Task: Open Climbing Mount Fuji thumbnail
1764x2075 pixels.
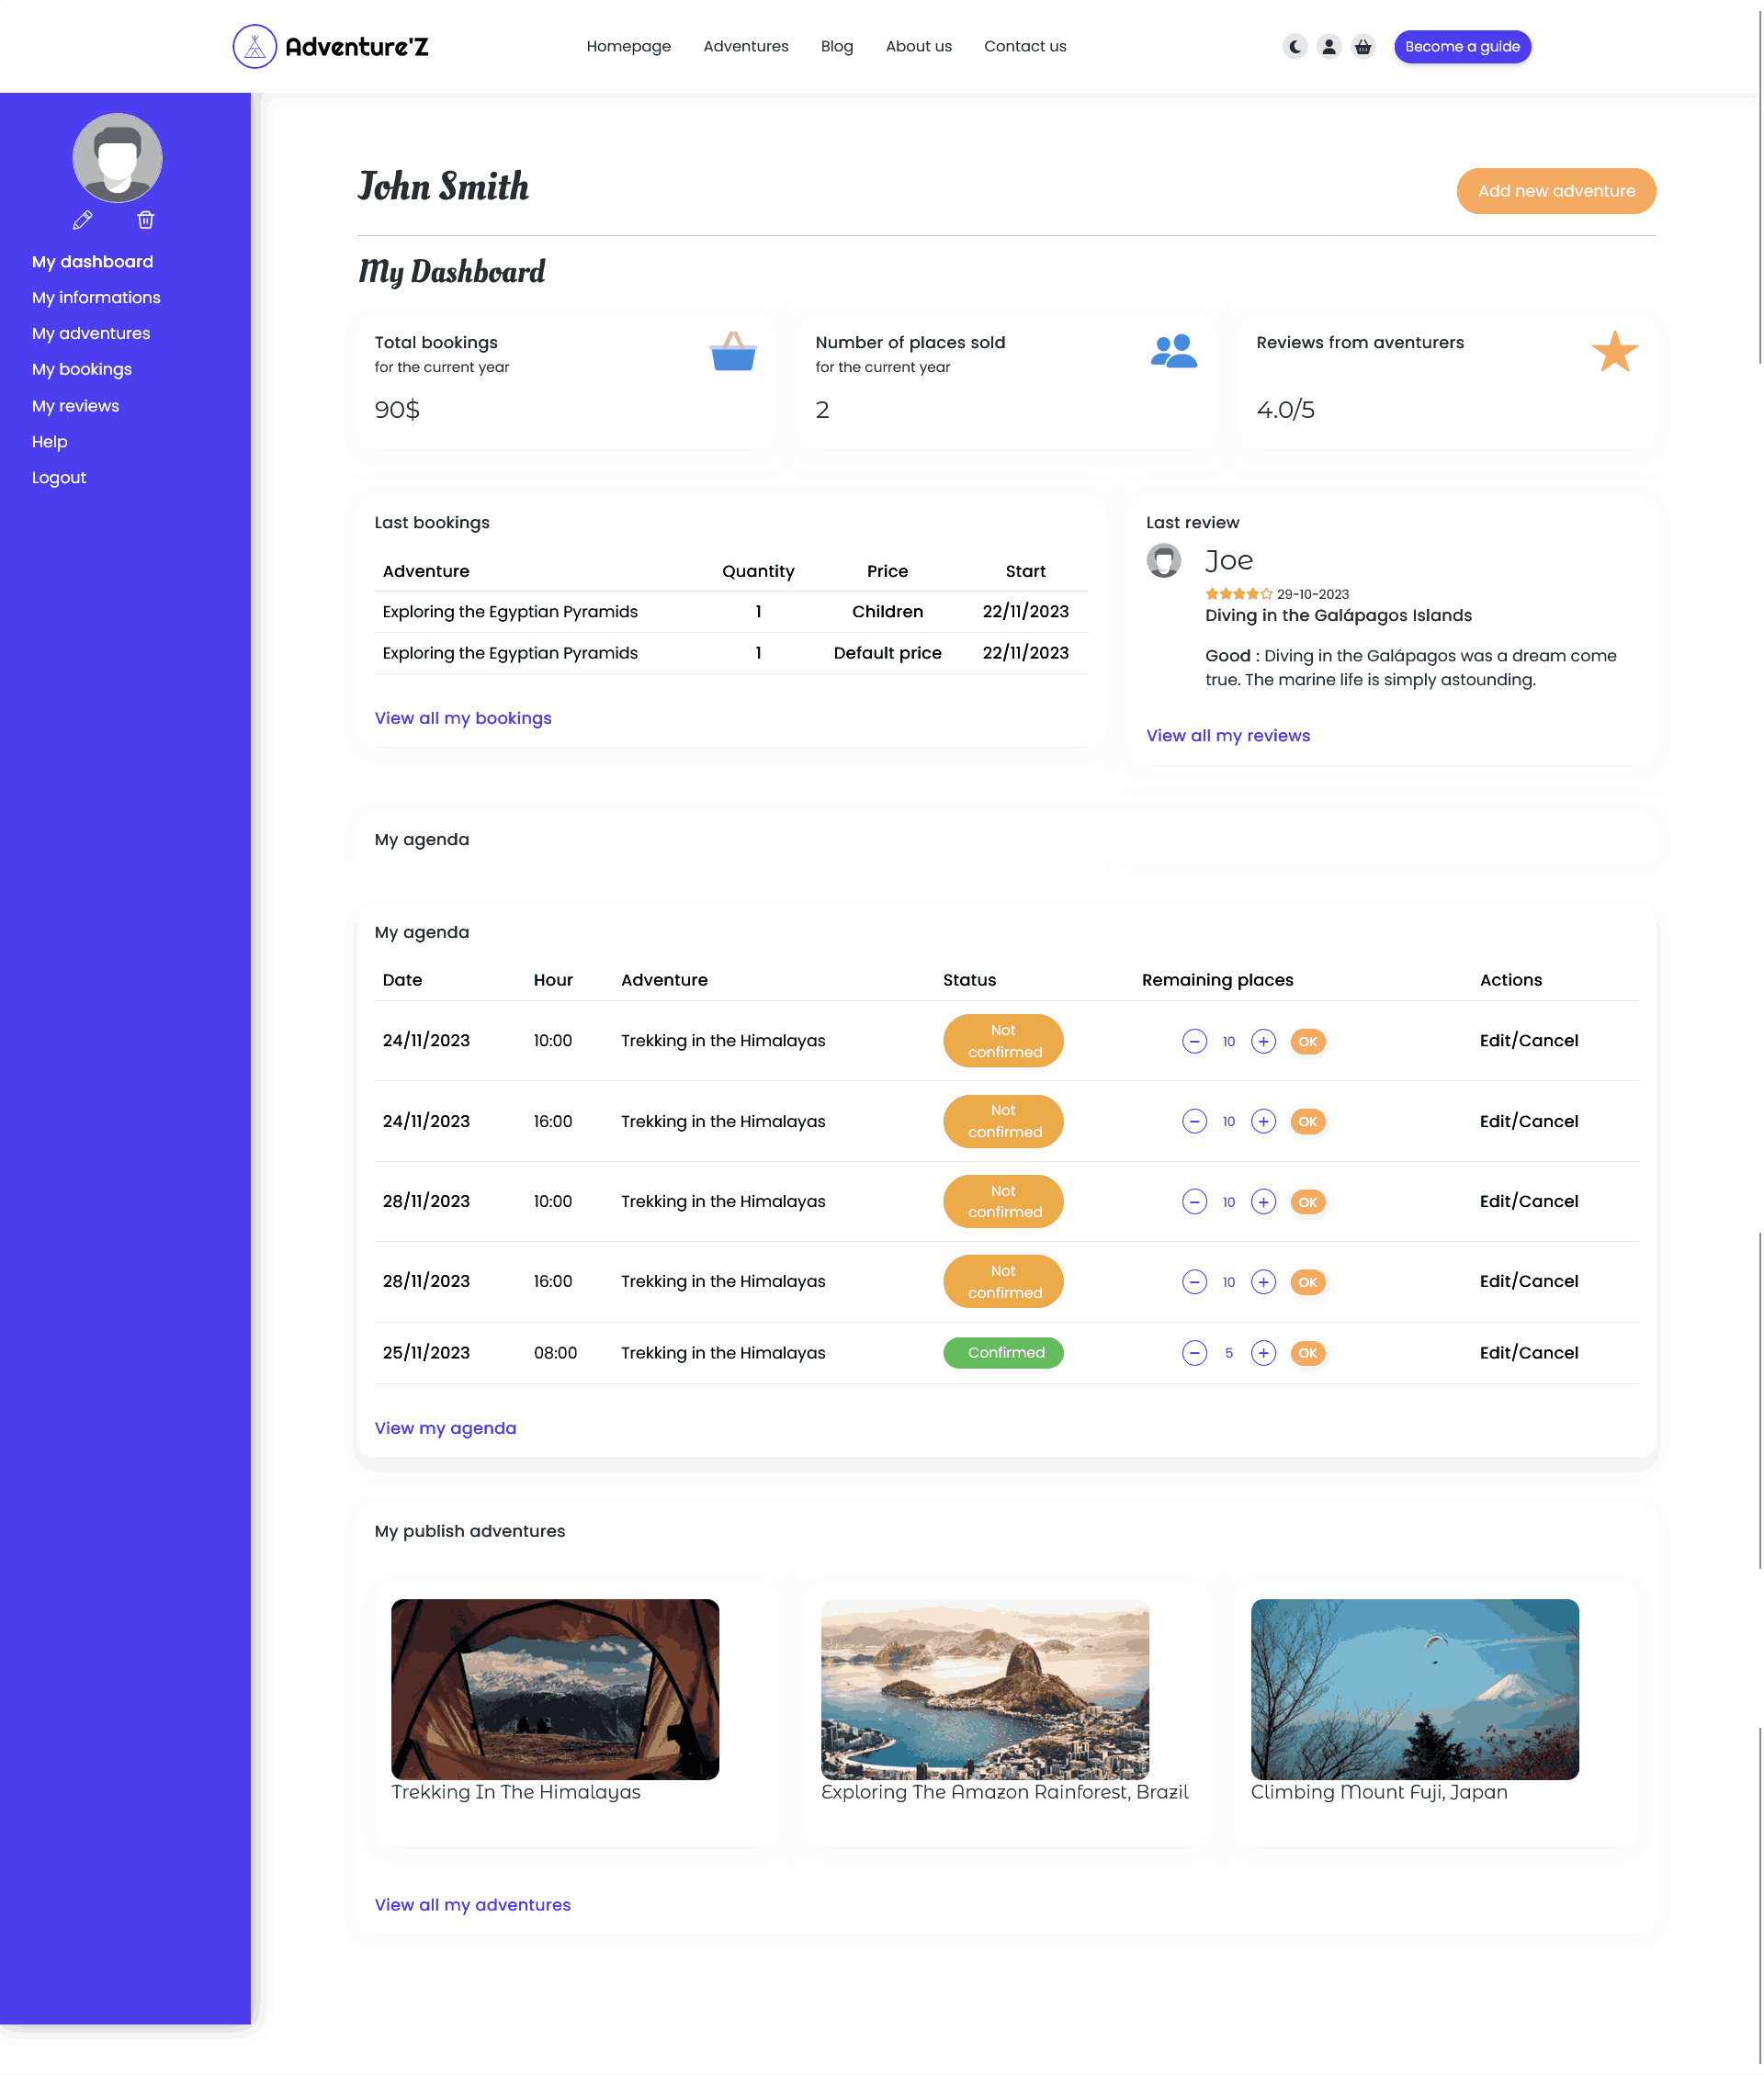Action: [x=1414, y=1689]
